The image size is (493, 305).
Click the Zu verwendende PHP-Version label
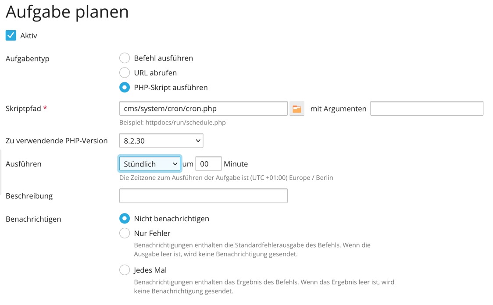57,141
